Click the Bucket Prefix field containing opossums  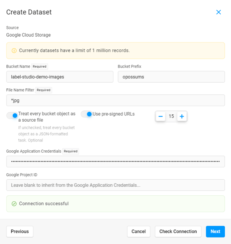tap(171, 77)
